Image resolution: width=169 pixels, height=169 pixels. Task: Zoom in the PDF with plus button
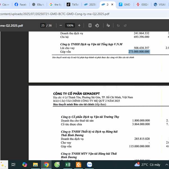79,26
